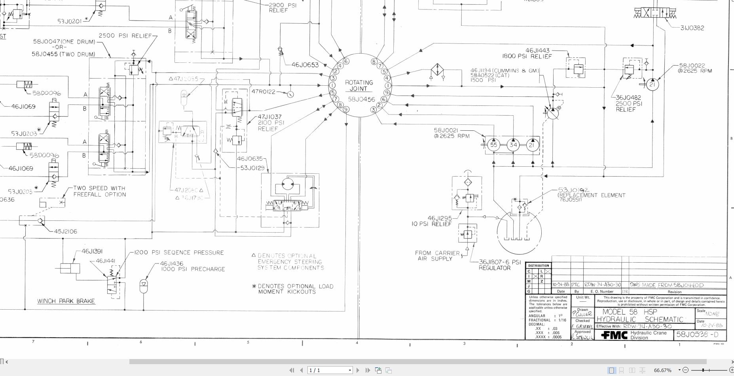Screen dimensions: 734x376
Task: Enable single page view mode
Action: pos(612,370)
